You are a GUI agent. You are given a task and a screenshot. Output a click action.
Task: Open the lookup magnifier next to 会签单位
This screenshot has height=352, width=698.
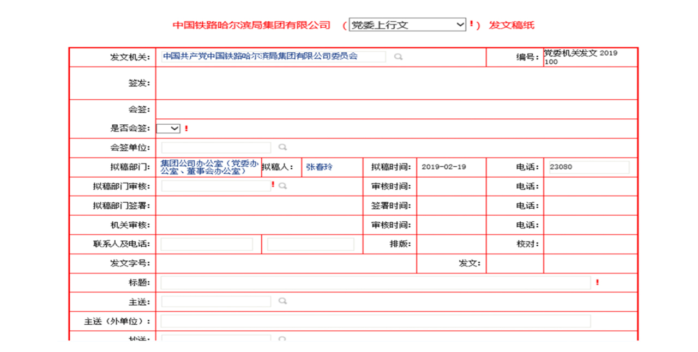tap(282, 148)
